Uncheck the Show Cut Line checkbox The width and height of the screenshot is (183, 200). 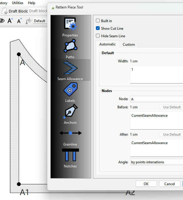98,29
